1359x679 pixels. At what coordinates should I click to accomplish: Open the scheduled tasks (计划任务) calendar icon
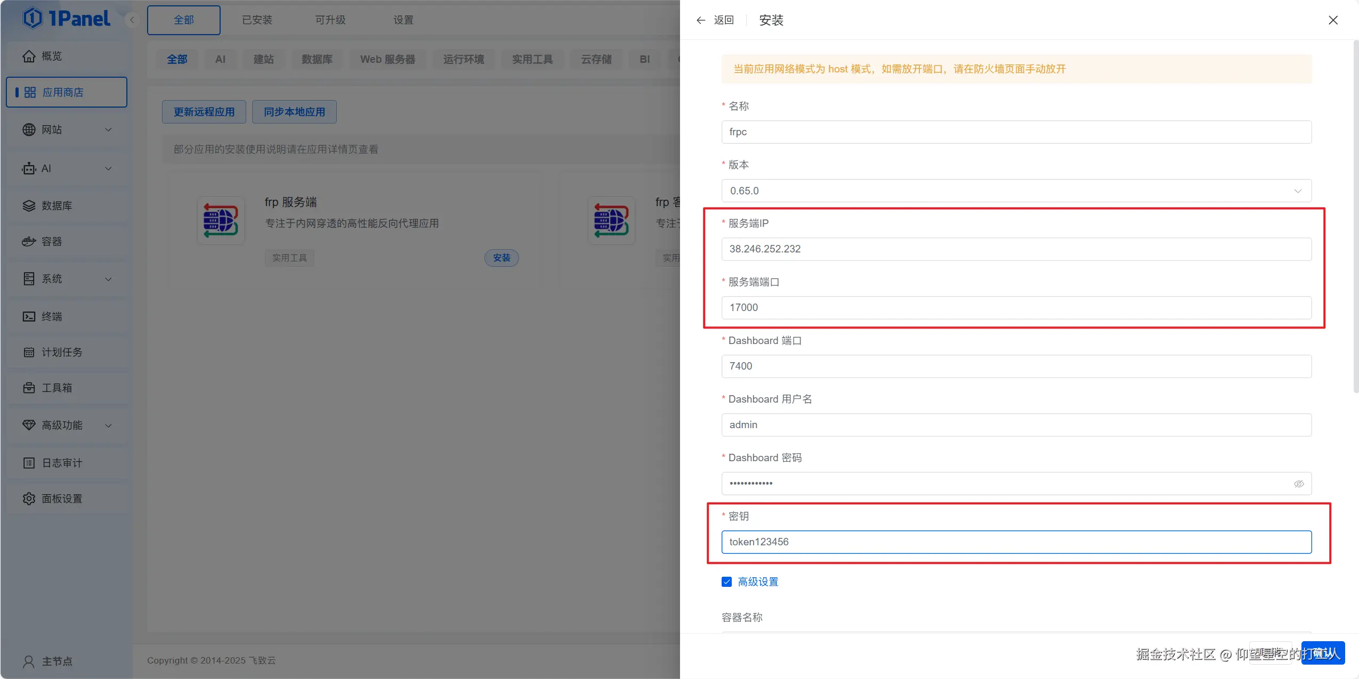click(29, 352)
